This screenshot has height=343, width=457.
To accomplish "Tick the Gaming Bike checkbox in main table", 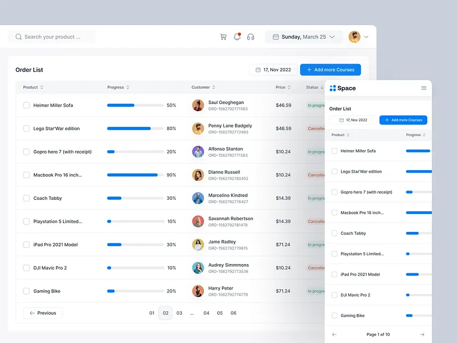I will point(26,291).
